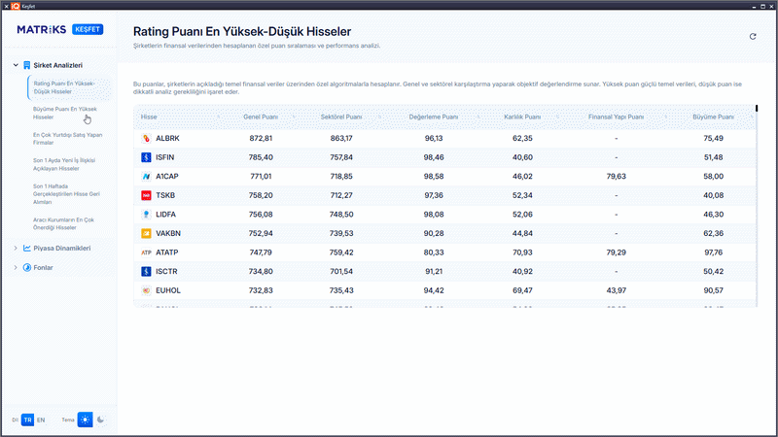Open En Çok Yurtdışı Satış Yapan Firmalar
The width and height of the screenshot is (778, 437).
[65, 138]
